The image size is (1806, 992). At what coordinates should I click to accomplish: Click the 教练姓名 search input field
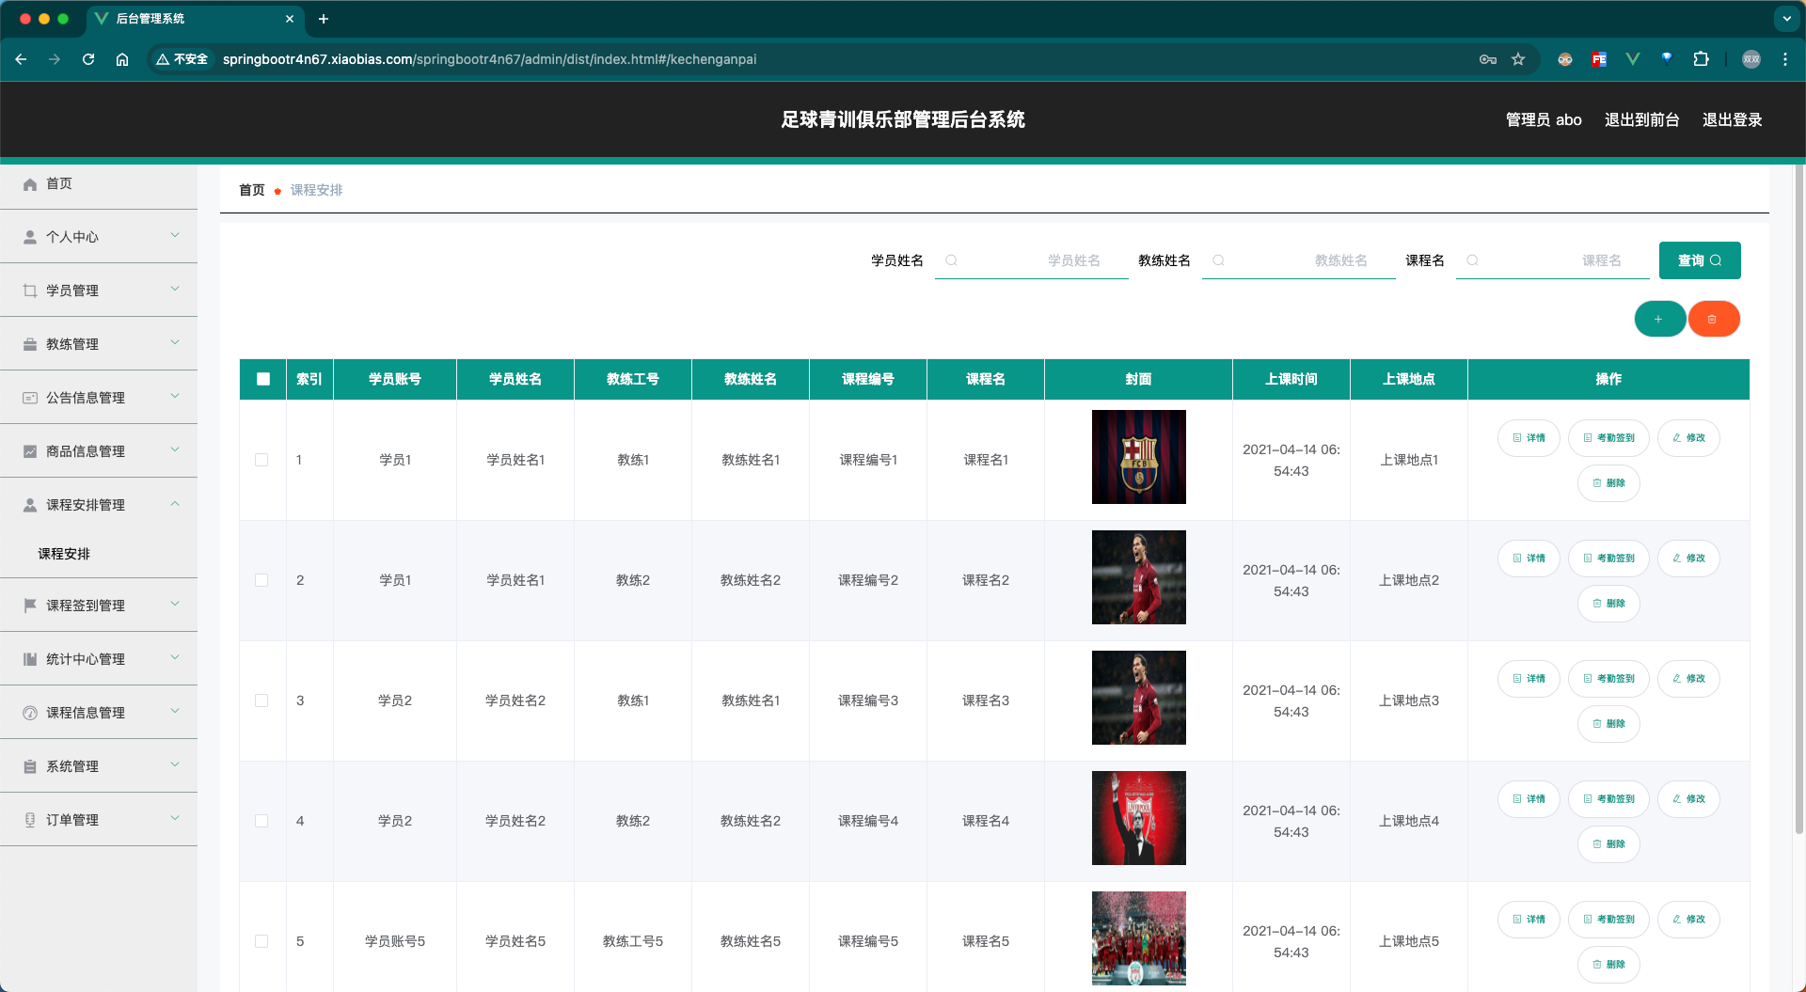tap(1299, 260)
